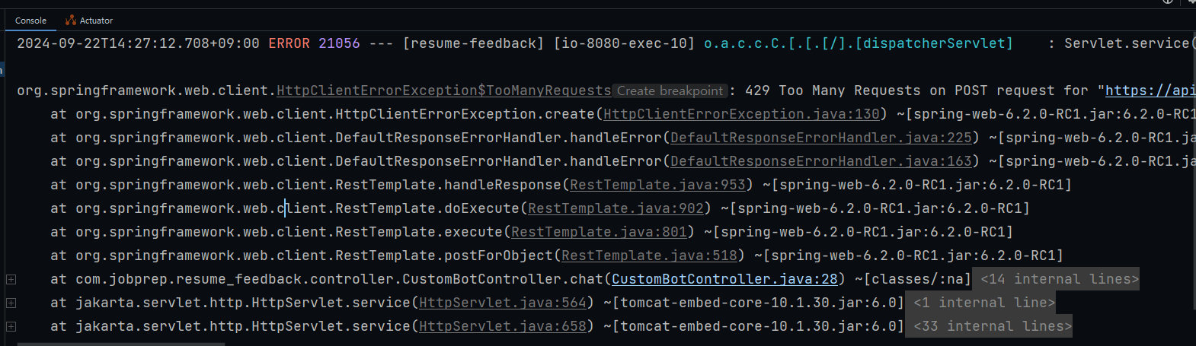Image resolution: width=1196 pixels, height=346 pixels.
Task: Expand folded lines at CustomBotController.chat row
Action: click(x=11, y=280)
